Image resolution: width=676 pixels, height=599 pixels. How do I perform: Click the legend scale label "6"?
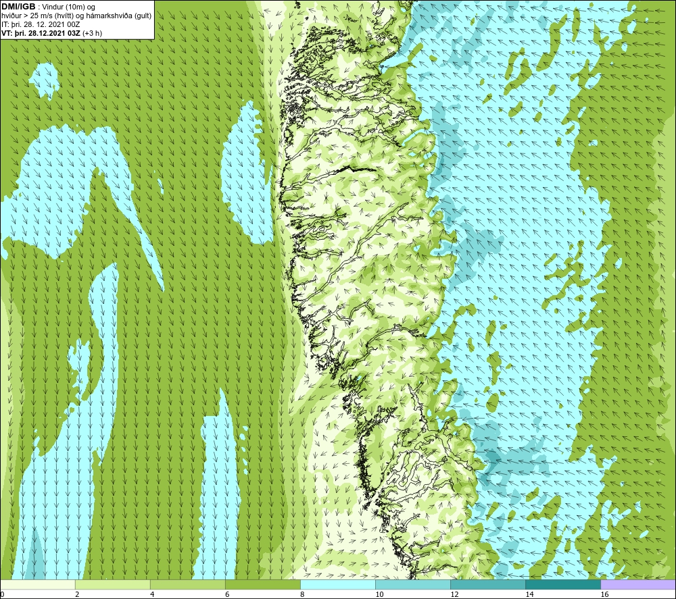(227, 594)
